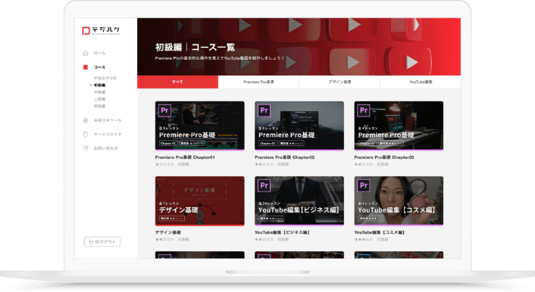Image resolution: width=535 pixels, height=292 pixels.
Task: Open the YouTube編集 filter tab
Action: click(x=421, y=82)
